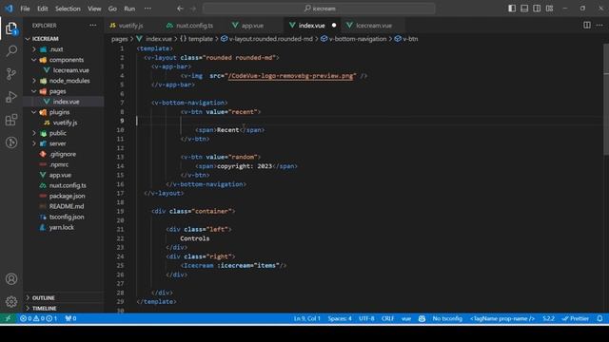Screen dimensions: 609x342
Task: Open the Edit menu
Action: point(42,9)
